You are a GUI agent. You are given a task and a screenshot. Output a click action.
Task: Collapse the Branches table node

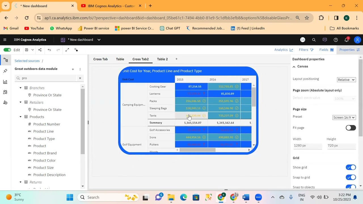(20, 88)
